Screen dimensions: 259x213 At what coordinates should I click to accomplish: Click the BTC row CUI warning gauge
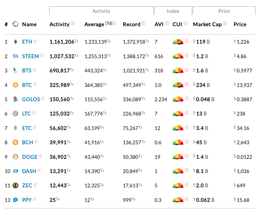[x=178, y=85]
